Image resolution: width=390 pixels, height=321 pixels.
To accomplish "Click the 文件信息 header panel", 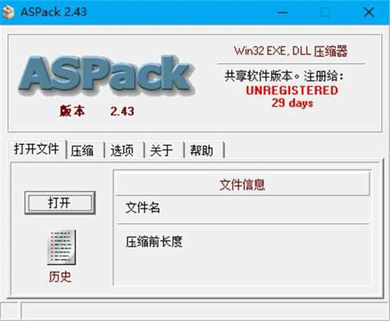I will click(242, 185).
